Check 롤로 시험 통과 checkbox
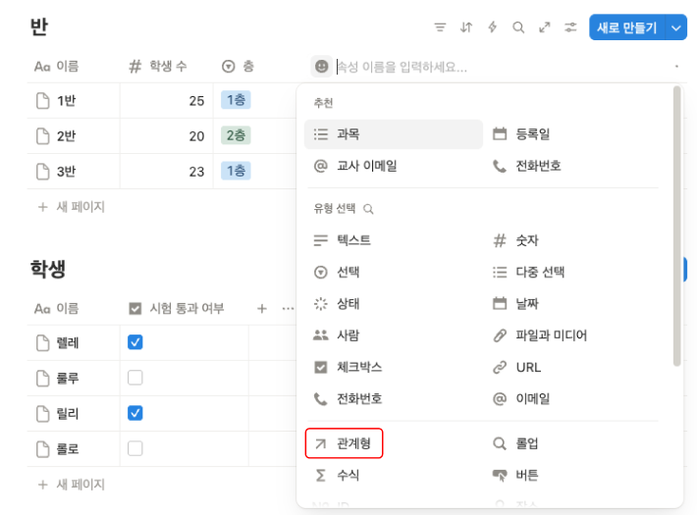The width and height of the screenshot is (697, 515). [135, 448]
